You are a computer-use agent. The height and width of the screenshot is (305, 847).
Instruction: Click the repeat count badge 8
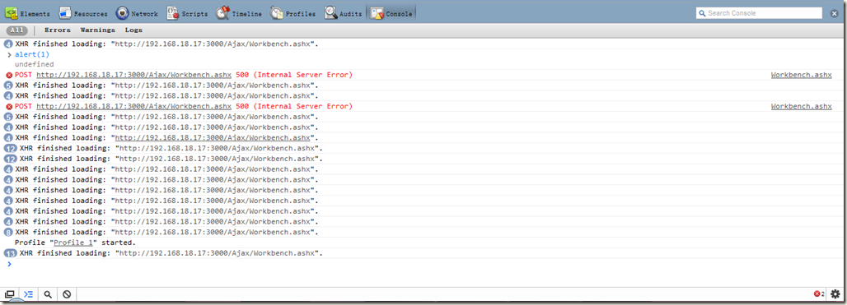[x=8, y=233]
